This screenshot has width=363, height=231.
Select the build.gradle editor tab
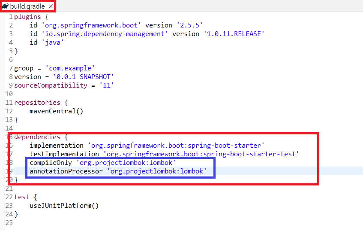27,6
